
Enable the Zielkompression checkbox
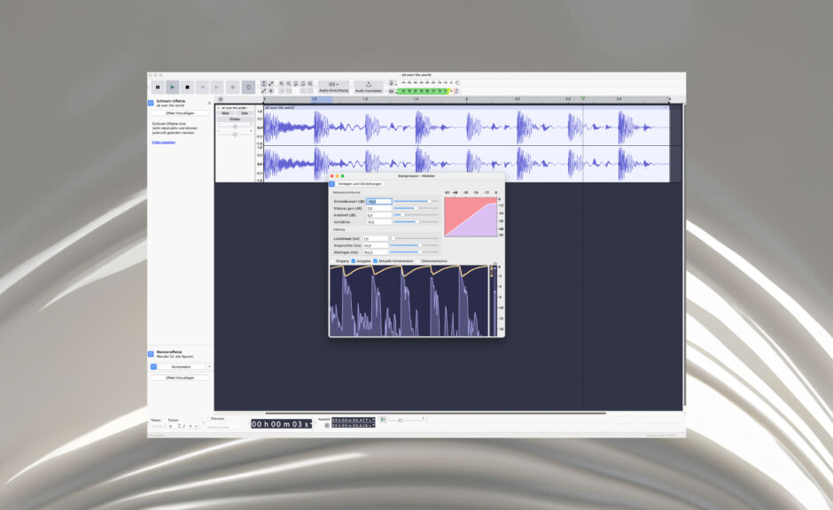[419, 260]
